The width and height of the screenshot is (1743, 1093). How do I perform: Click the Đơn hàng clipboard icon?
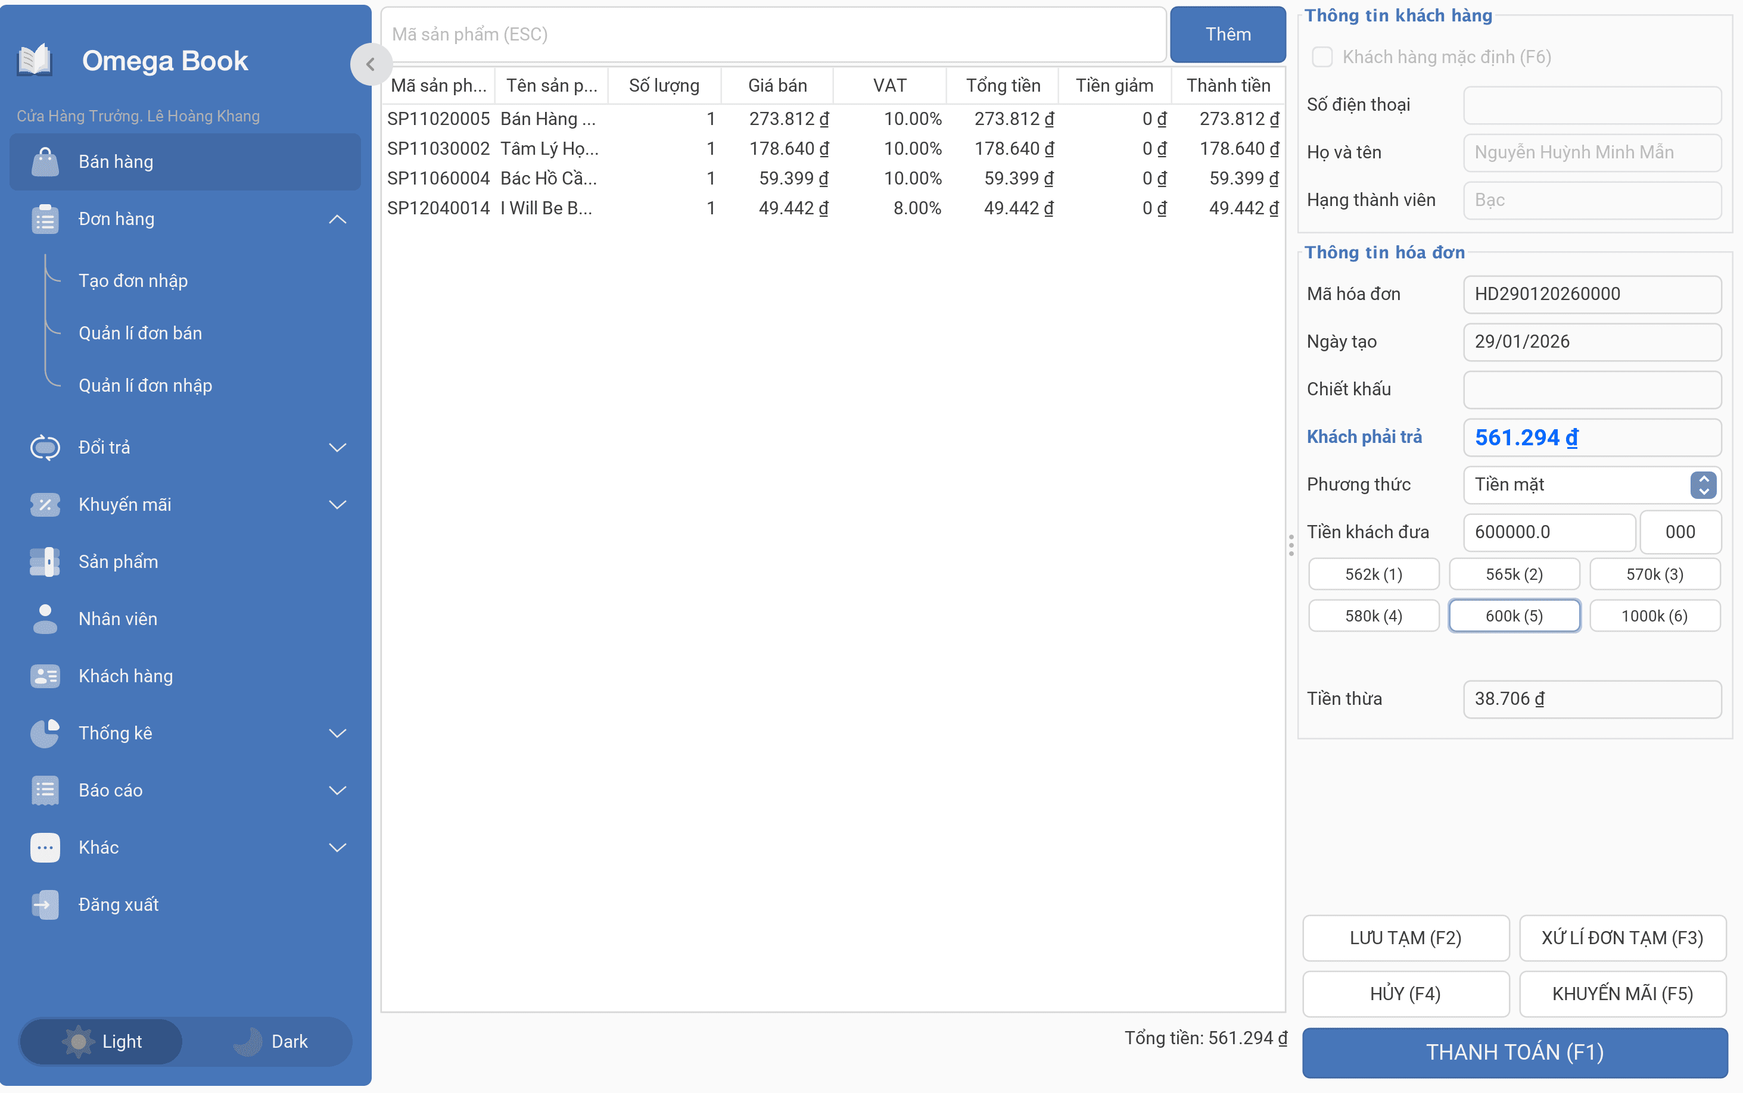[x=45, y=219]
